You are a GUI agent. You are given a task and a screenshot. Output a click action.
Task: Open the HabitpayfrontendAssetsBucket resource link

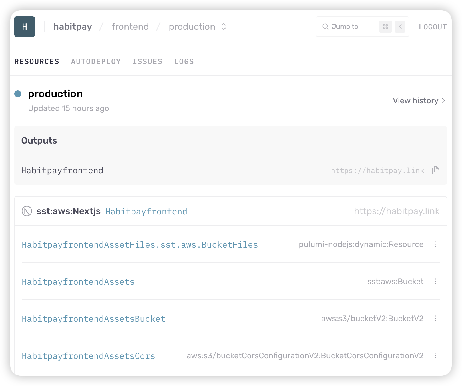click(x=94, y=319)
